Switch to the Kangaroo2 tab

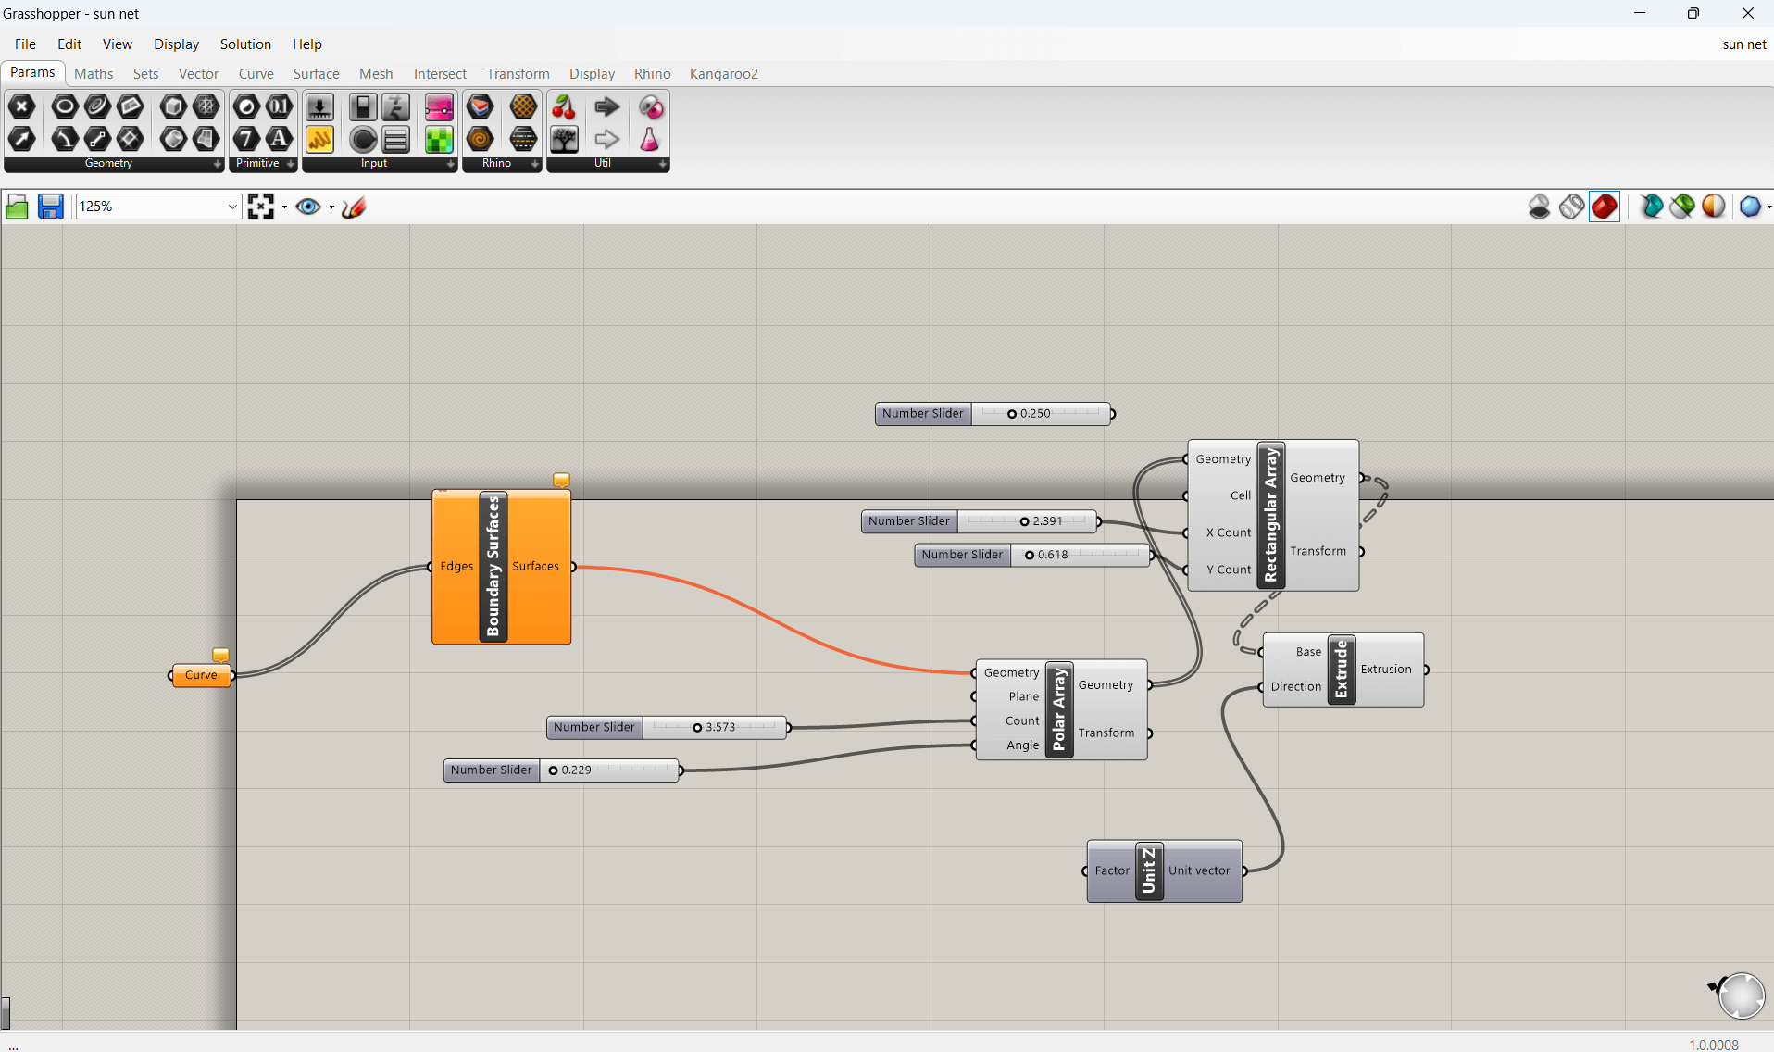723,74
